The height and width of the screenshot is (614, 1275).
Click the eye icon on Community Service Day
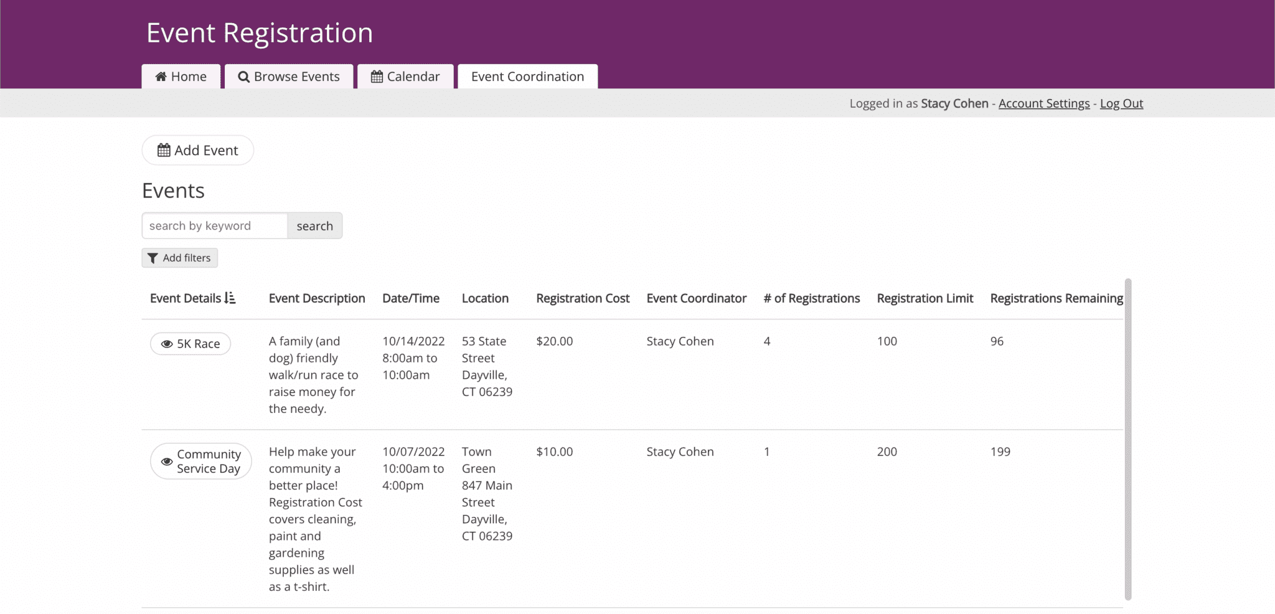point(166,461)
